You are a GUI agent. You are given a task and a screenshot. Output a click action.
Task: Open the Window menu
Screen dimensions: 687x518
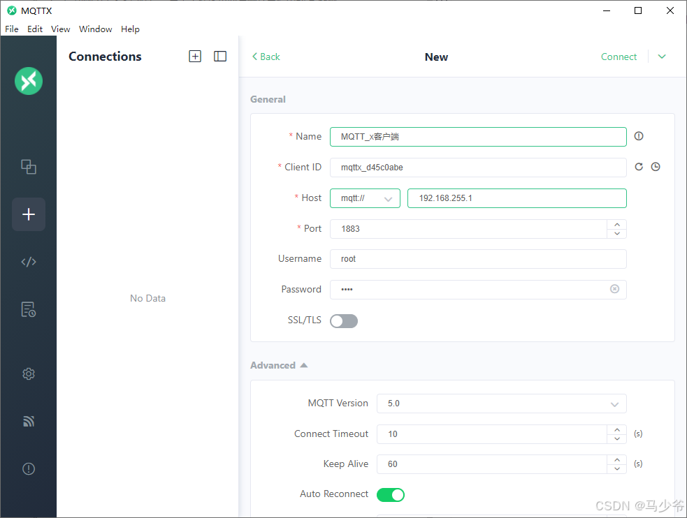[96, 29]
